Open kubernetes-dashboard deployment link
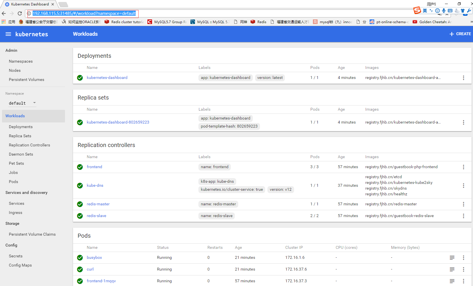 (x=107, y=78)
